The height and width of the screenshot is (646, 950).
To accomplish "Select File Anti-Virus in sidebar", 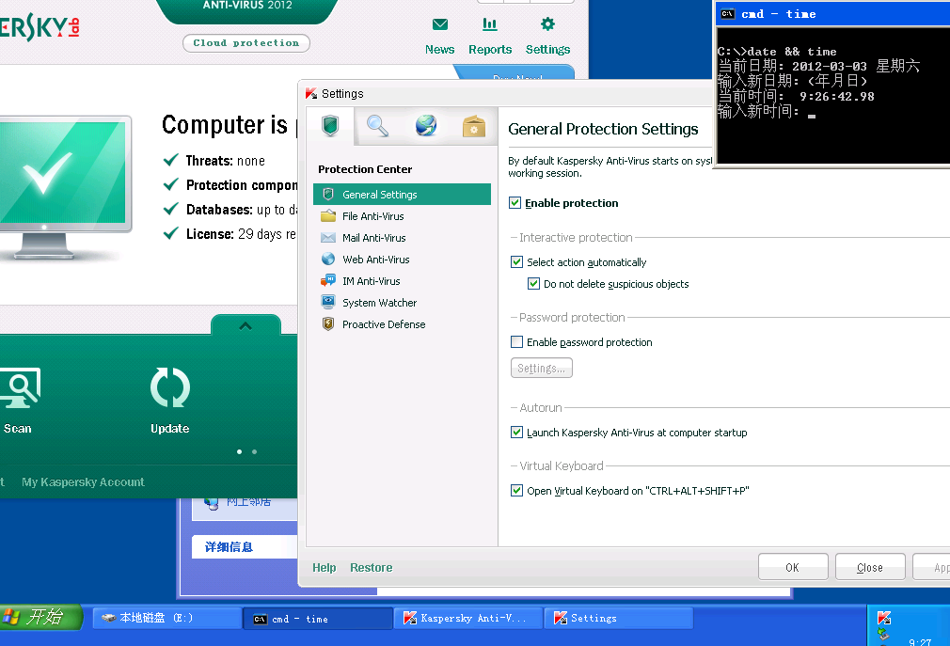I will [402, 216].
